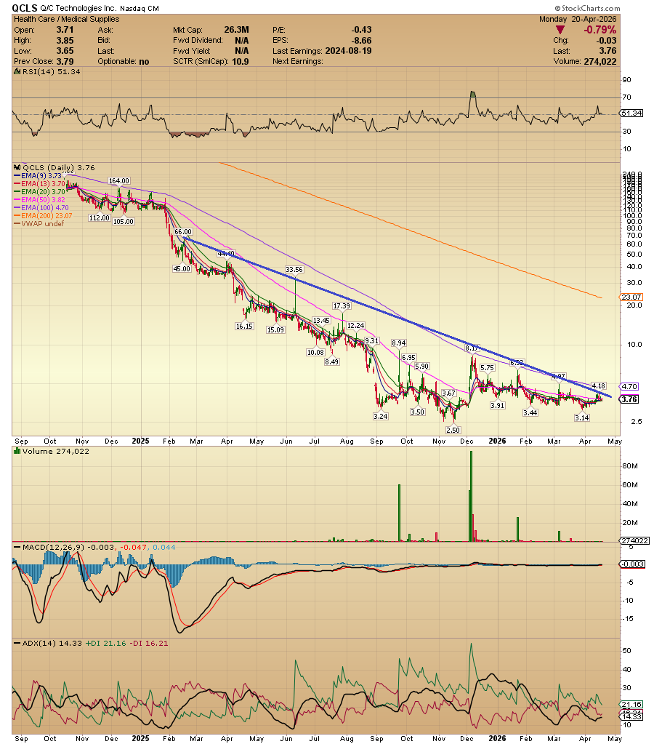
Task: Click the 4.18 price label
Action: pyautogui.click(x=599, y=385)
